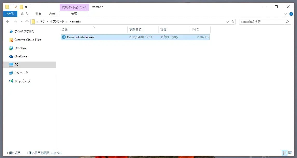297x158 pixels.
Task: Click the 2,387 KB size cell
Action: 203,37
